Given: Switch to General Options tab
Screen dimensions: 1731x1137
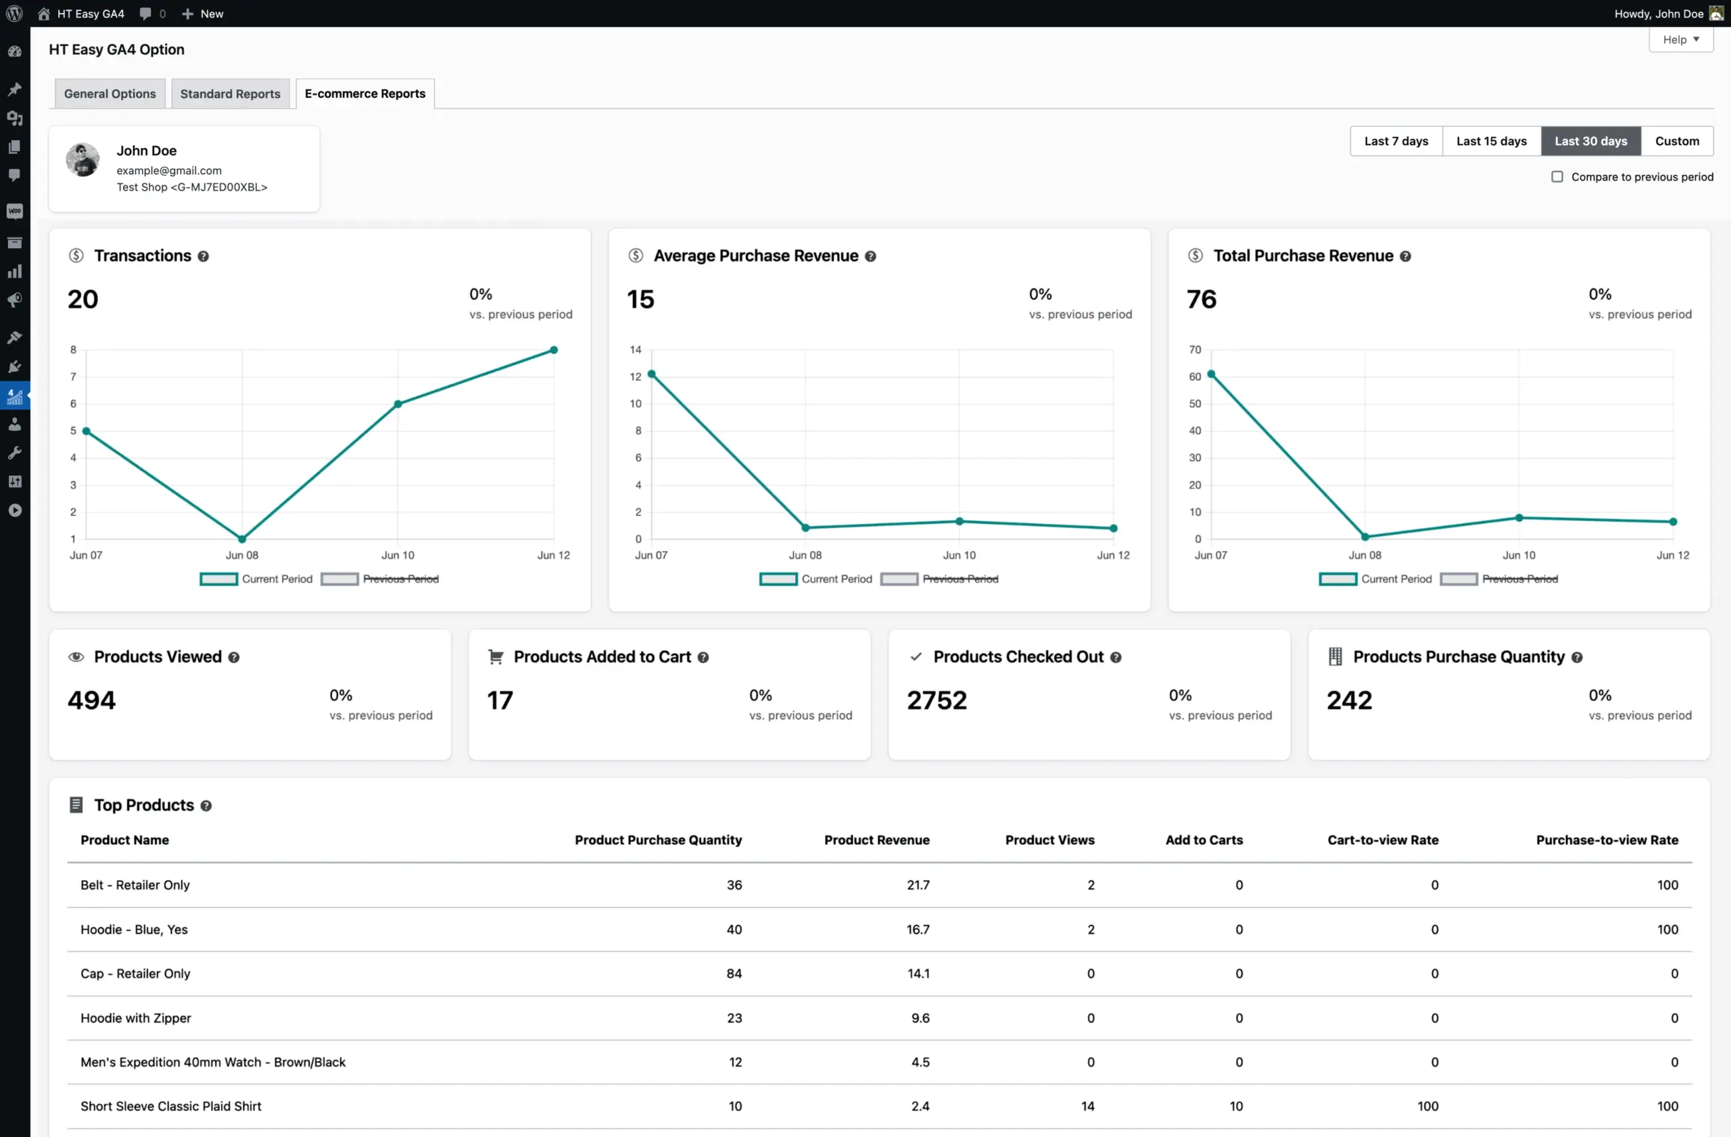Looking at the screenshot, I should (x=110, y=93).
